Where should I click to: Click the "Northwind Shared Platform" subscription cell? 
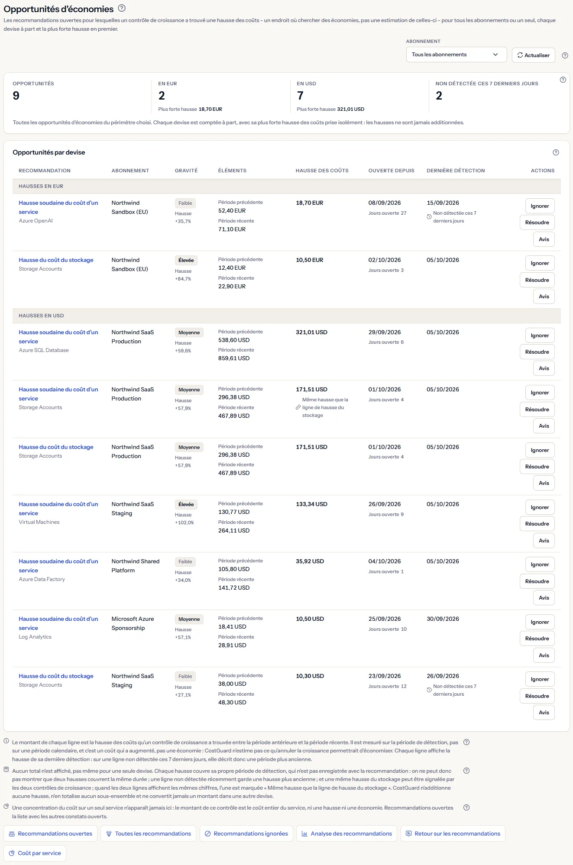[136, 566]
